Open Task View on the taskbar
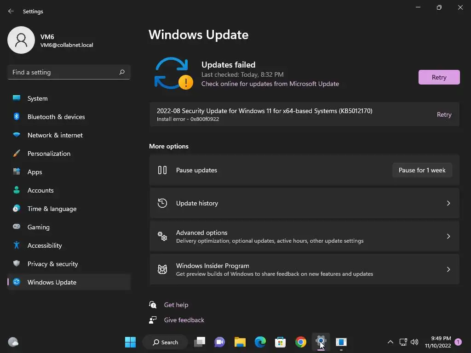This screenshot has width=471, height=353. 200,342
